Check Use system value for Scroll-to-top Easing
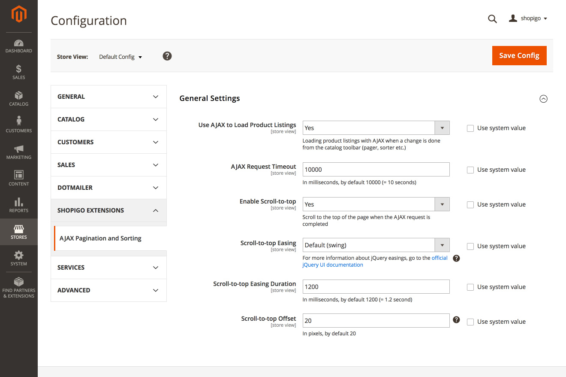The image size is (566, 377). coord(470,246)
